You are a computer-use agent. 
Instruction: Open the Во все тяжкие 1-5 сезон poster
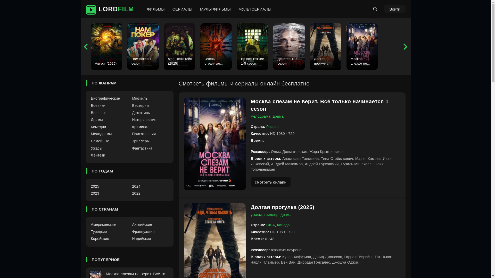[x=252, y=47]
